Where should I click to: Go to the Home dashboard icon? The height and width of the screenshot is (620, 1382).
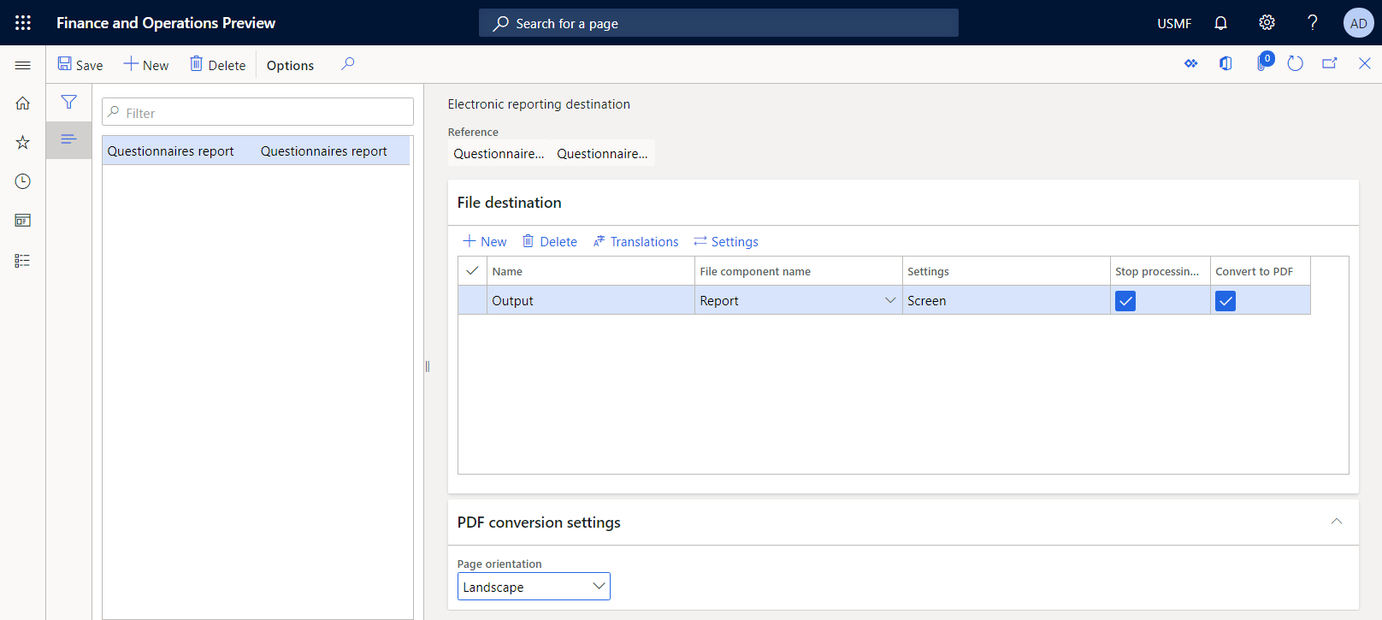(23, 103)
